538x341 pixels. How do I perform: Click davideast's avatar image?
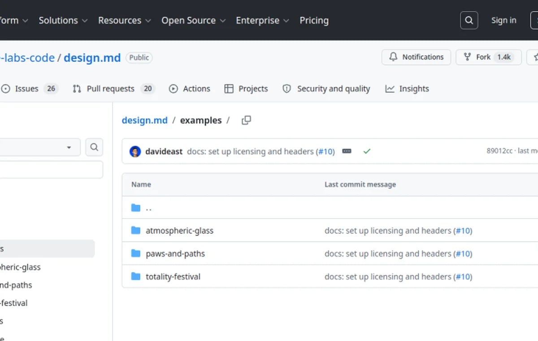(x=135, y=151)
